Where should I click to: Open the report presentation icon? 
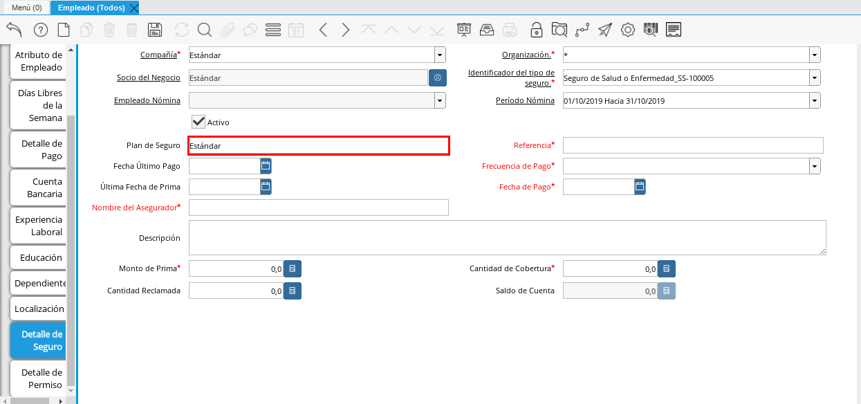tap(463, 30)
